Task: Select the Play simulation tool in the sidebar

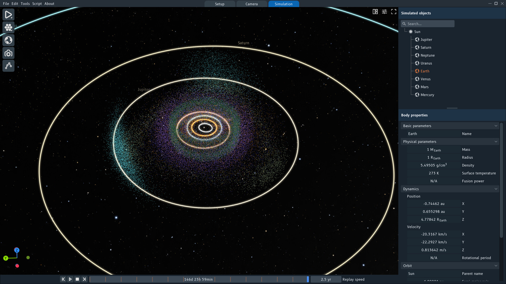Action: click(8, 14)
